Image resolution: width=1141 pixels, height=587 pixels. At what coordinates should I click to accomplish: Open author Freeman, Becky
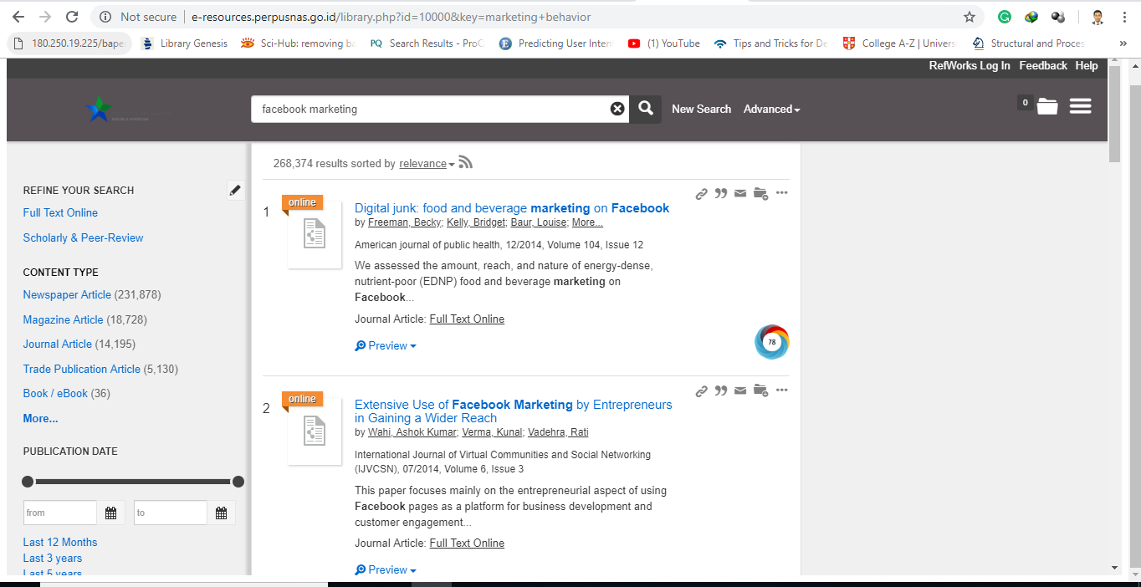point(405,222)
